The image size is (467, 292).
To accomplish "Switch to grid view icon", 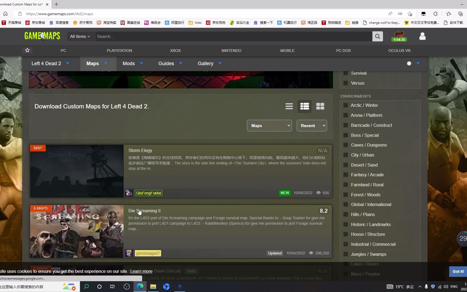I will (x=320, y=106).
